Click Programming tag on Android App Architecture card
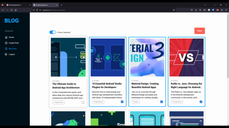This screenshot has height=128, width=229. pos(58,102)
